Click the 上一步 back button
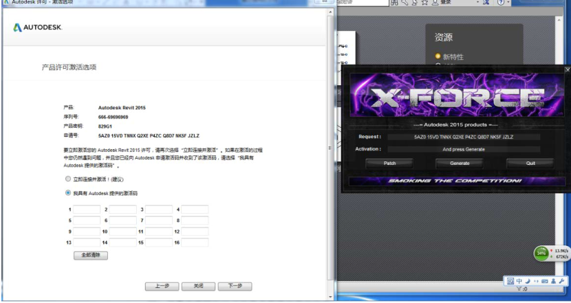 click(162, 287)
